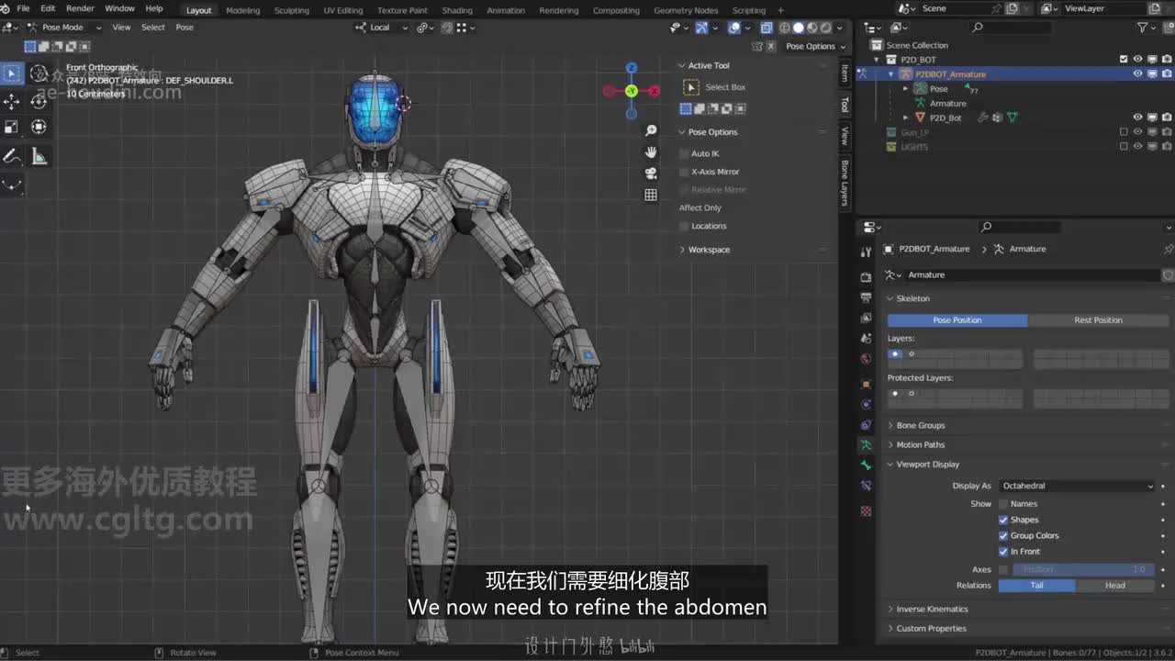Image resolution: width=1175 pixels, height=661 pixels.
Task: Enable Affect Only Locations checkbox
Action: tap(684, 226)
